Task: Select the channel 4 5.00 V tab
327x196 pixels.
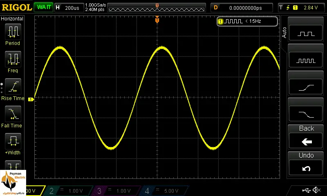Action: click(164, 191)
